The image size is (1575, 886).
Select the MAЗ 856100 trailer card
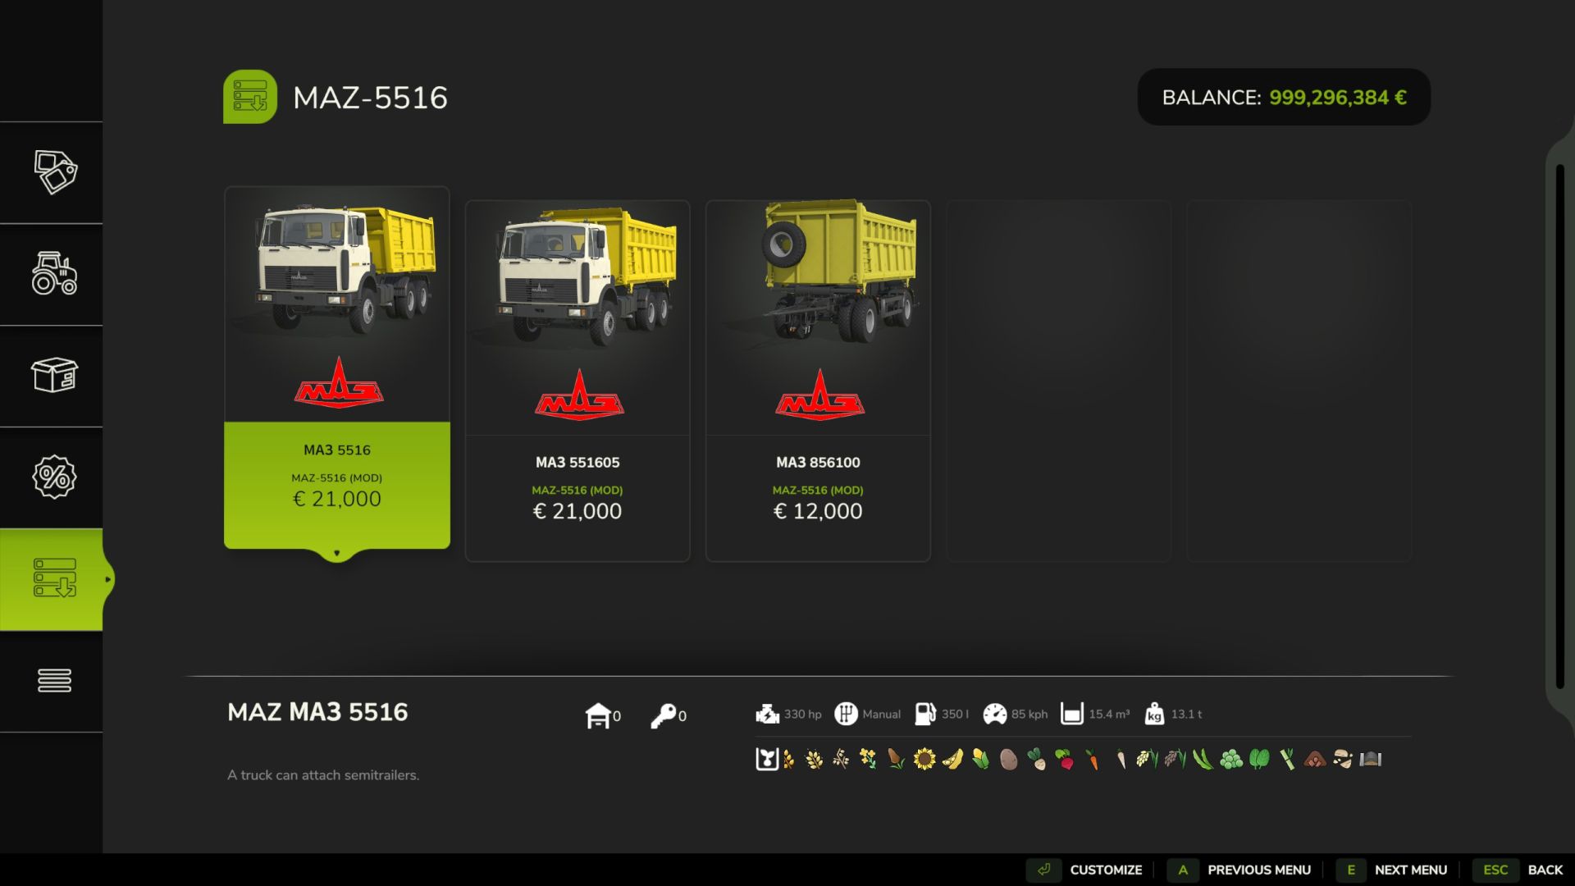(818, 381)
